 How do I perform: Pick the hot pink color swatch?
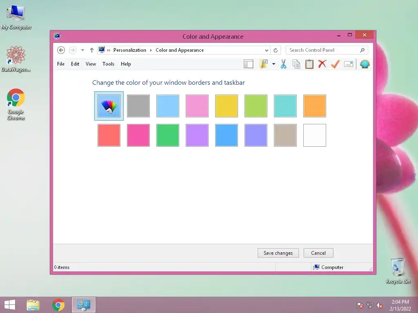(x=138, y=135)
